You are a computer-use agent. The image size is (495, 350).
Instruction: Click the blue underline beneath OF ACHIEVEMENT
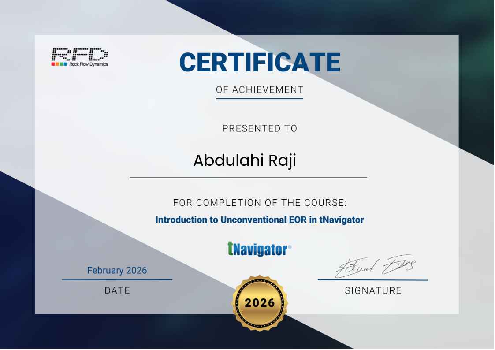point(260,98)
